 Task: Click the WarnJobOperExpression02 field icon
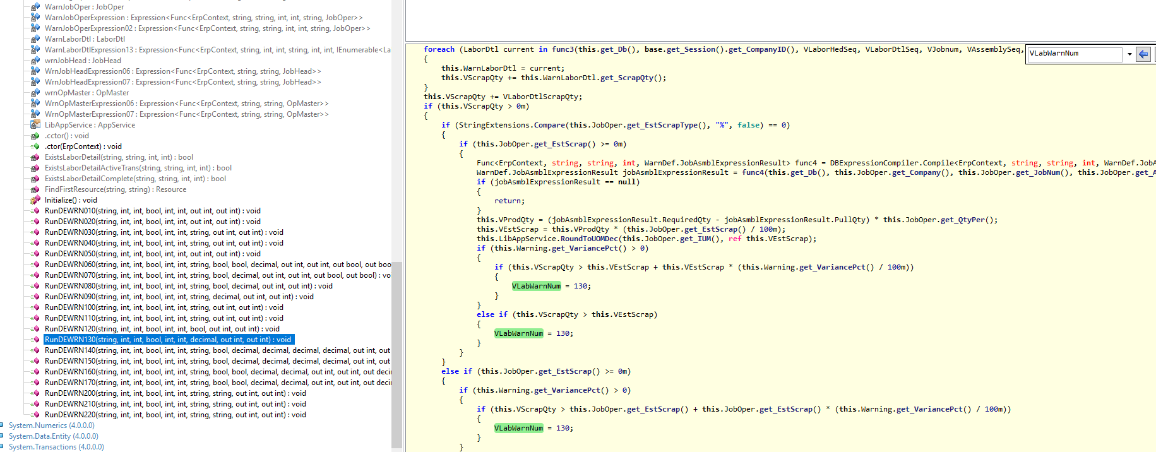click(x=35, y=28)
